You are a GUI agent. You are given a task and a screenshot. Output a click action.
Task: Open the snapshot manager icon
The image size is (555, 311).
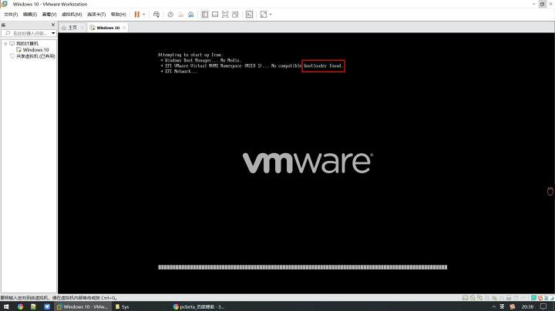tap(191, 15)
